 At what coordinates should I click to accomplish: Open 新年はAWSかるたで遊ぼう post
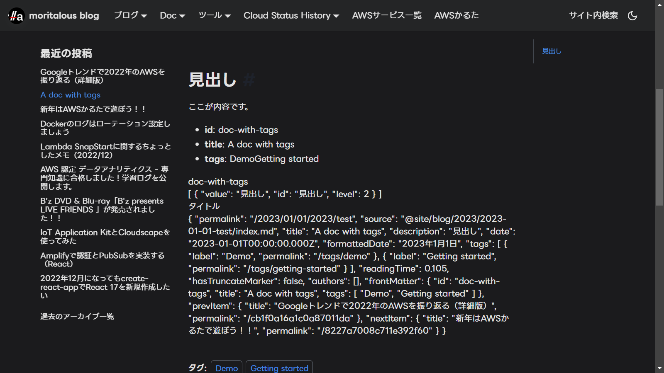tap(93, 109)
